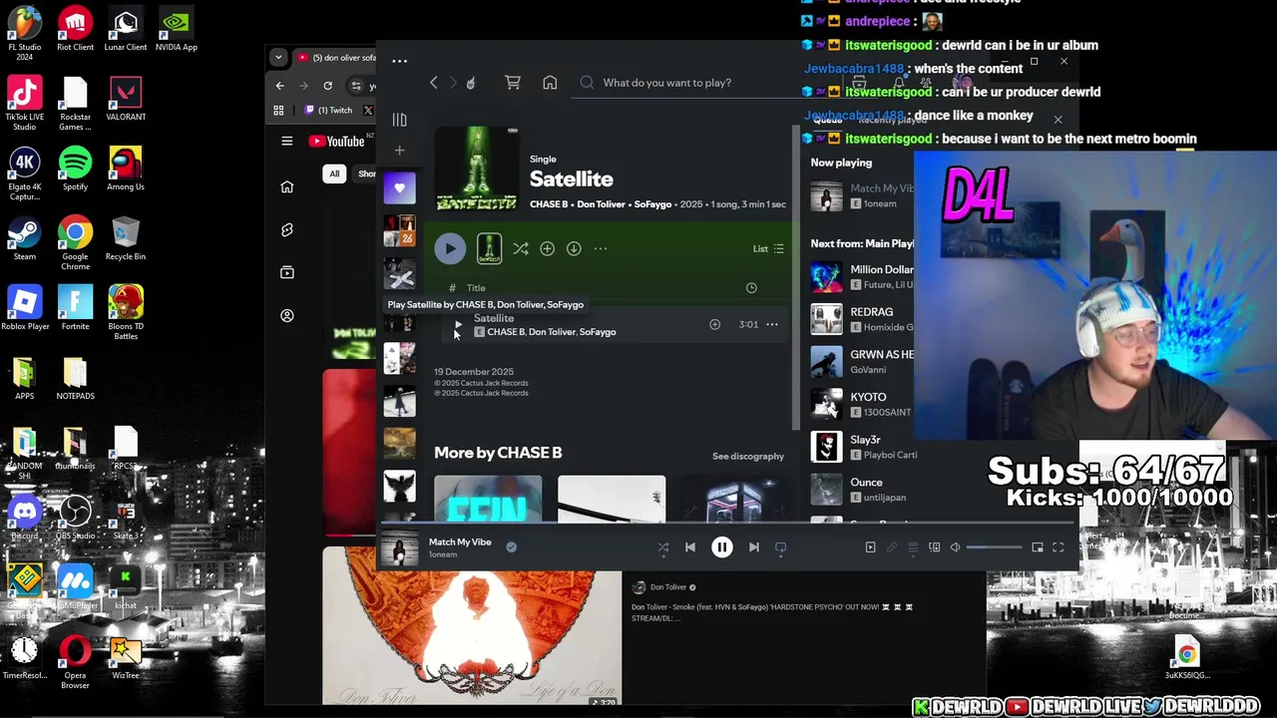Add Satellite single to Your Library
This screenshot has height=718, width=1277.
coord(547,249)
